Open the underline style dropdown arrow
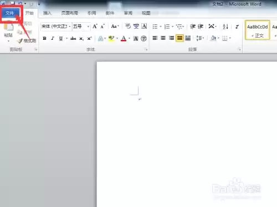Image resolution: width=277 pixels, height=207 pixels. 66,38
